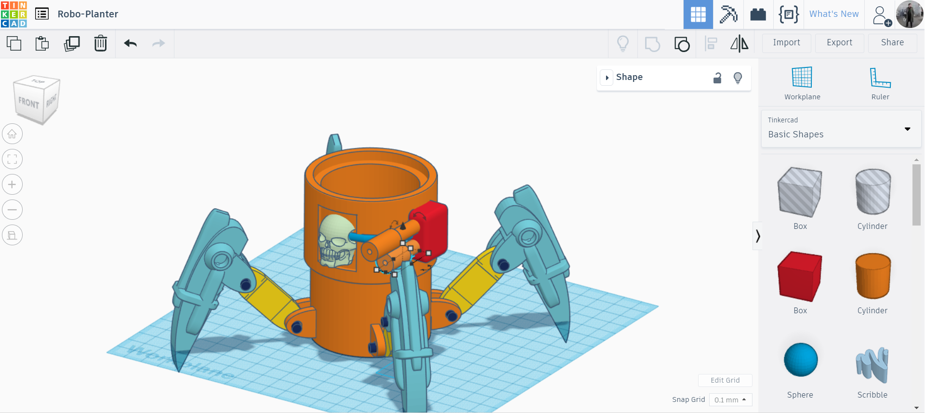This screenshot has height=413, width=925.
Task: Click the Edit Grid button
Action: tap(725, 380)
